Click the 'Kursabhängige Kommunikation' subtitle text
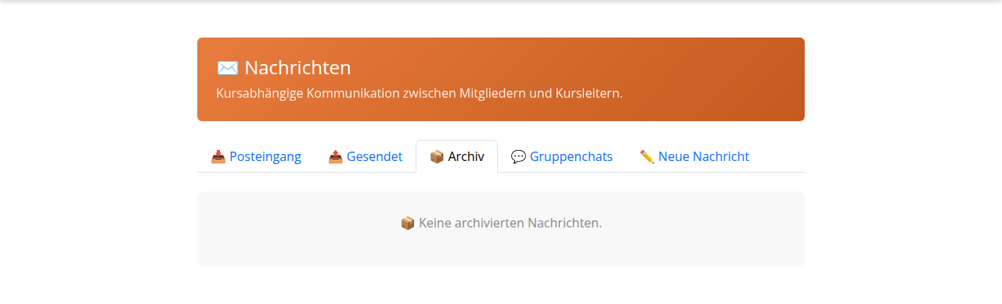 pos(419,94)
